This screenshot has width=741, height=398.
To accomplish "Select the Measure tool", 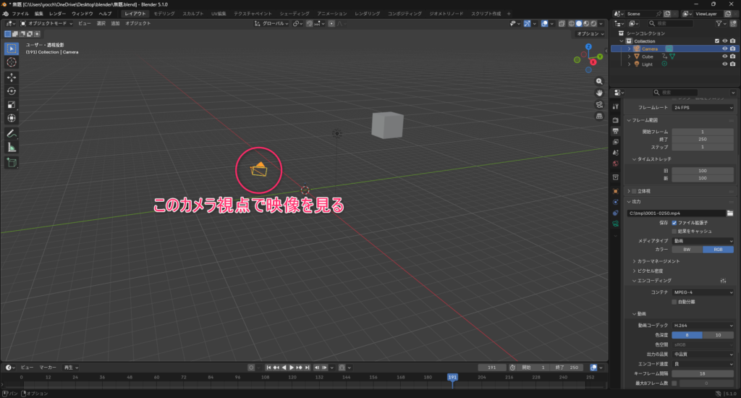I will click(x=12, y=147).
